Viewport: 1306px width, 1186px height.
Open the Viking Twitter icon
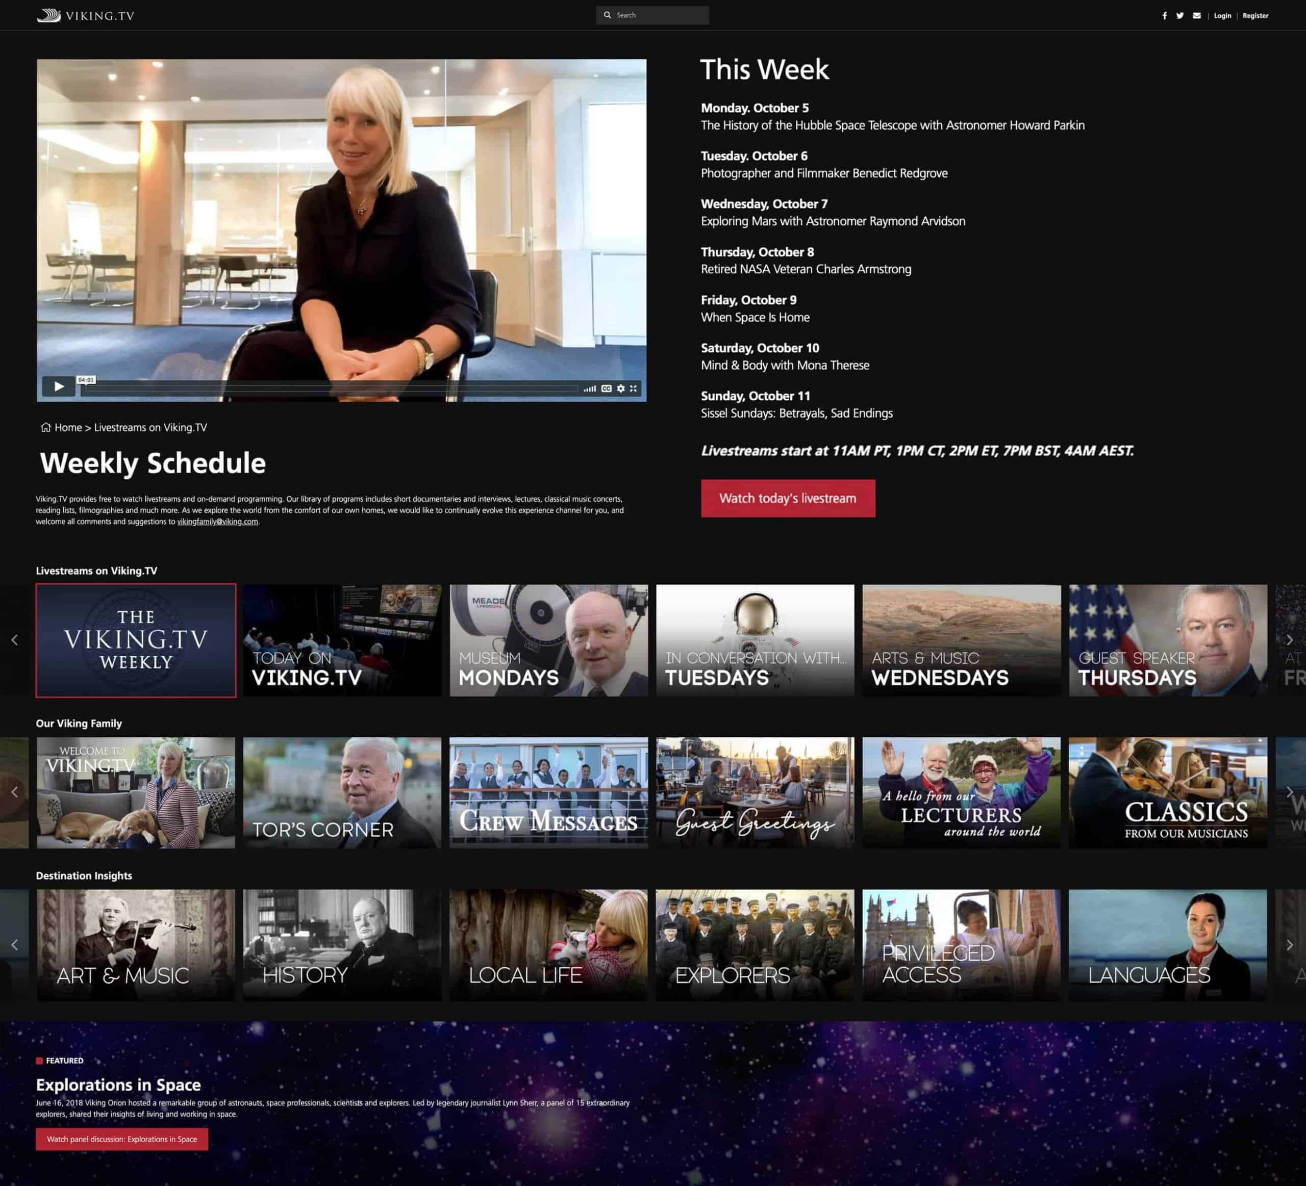pos(1179,15)
